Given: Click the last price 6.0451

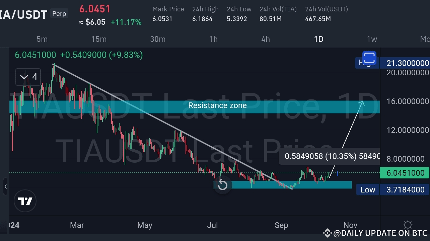Looking at the screenshot, I should click(x=95, y=9).
